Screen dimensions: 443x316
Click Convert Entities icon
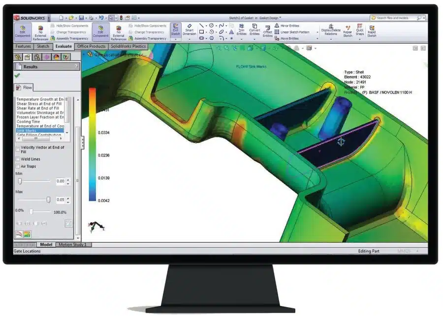(254, 30)
